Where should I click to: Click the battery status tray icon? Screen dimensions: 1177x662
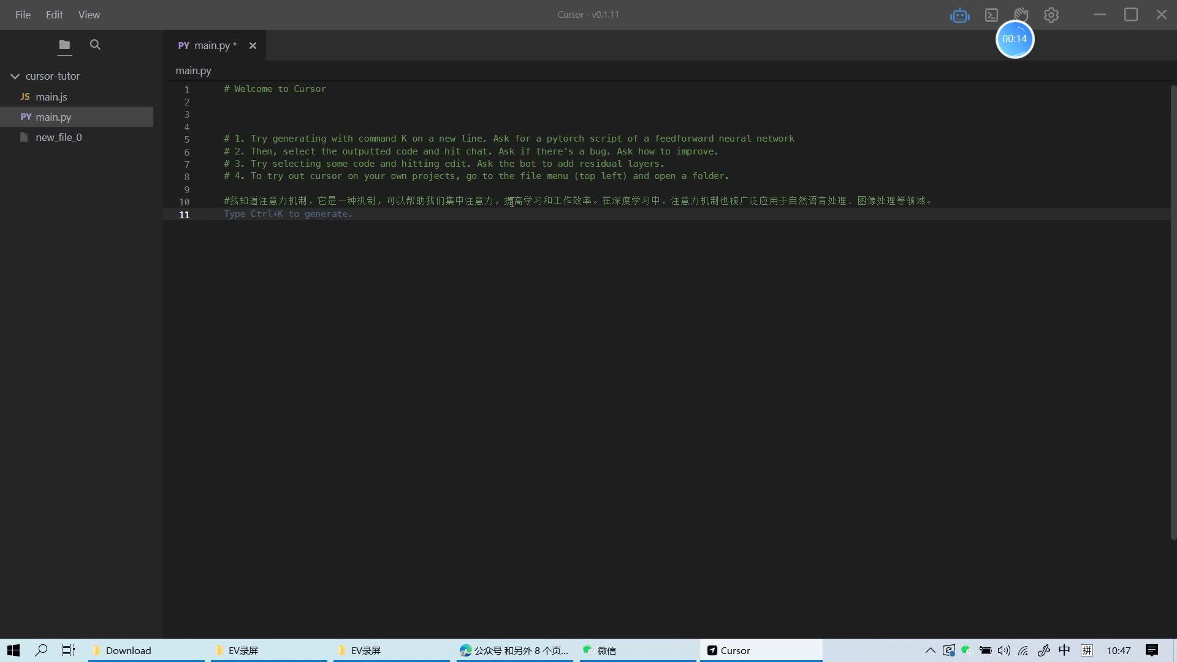985,650
